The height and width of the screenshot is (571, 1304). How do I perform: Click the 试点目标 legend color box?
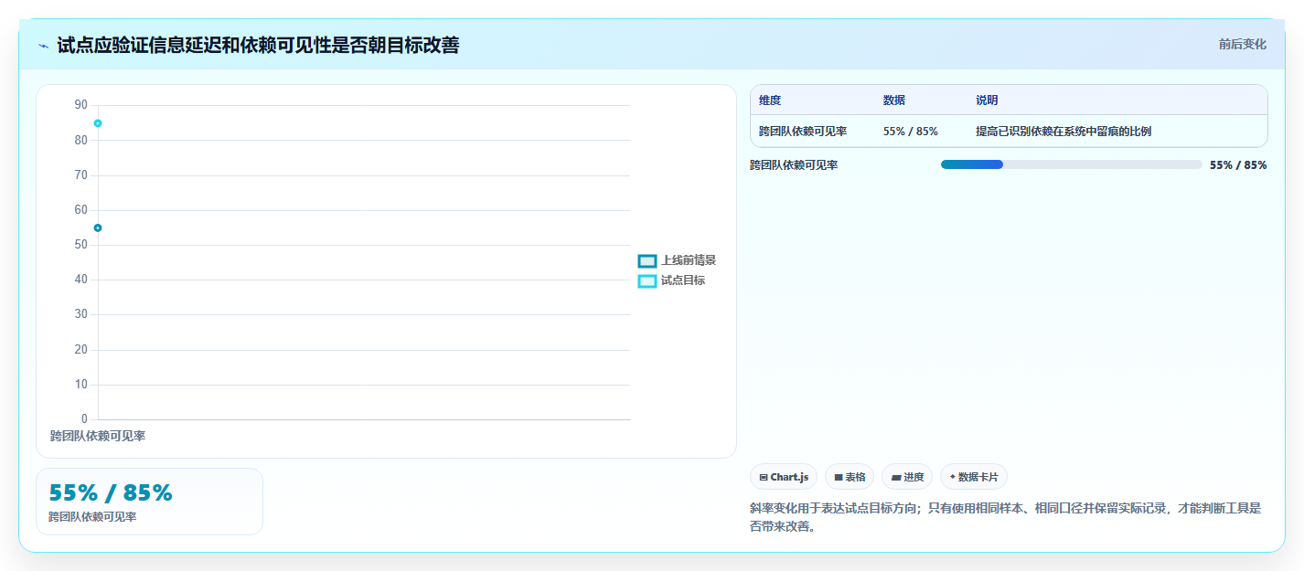(x=647, y=281)
